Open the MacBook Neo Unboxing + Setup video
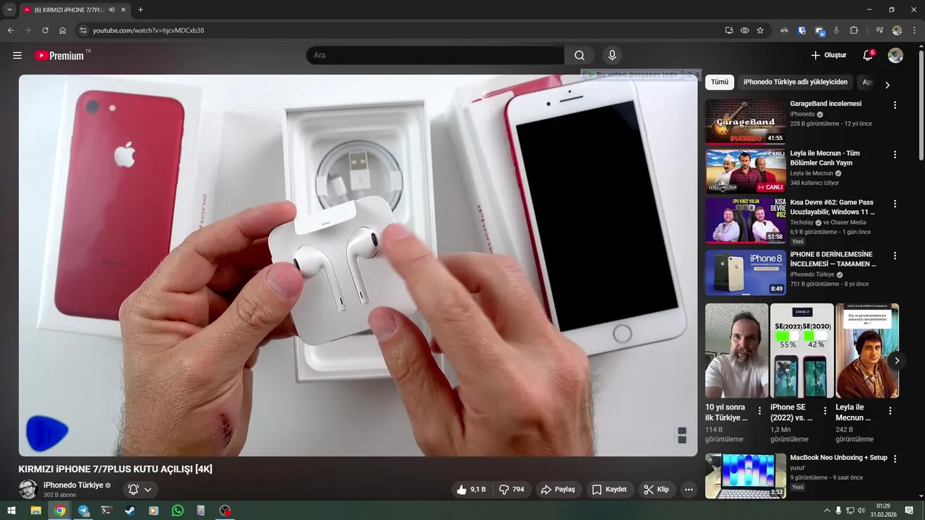Image resolution: width=925 pixels, height=520 pixels. (745, 475)
